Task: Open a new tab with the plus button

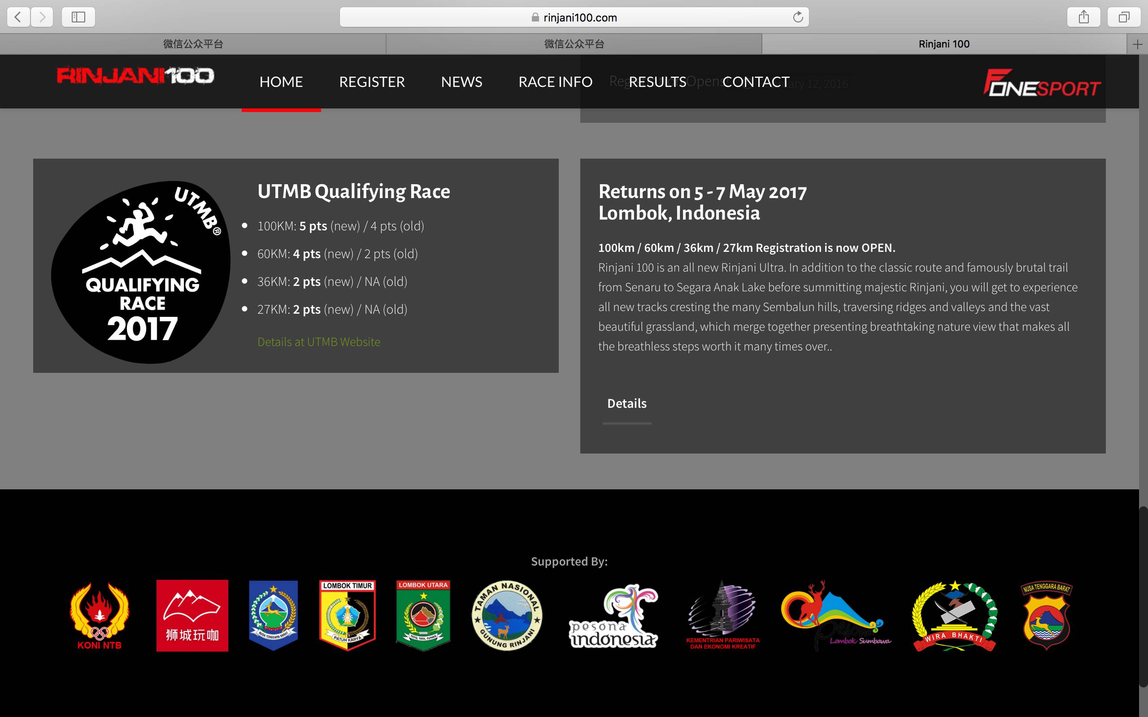Action: click(1137, 44)
